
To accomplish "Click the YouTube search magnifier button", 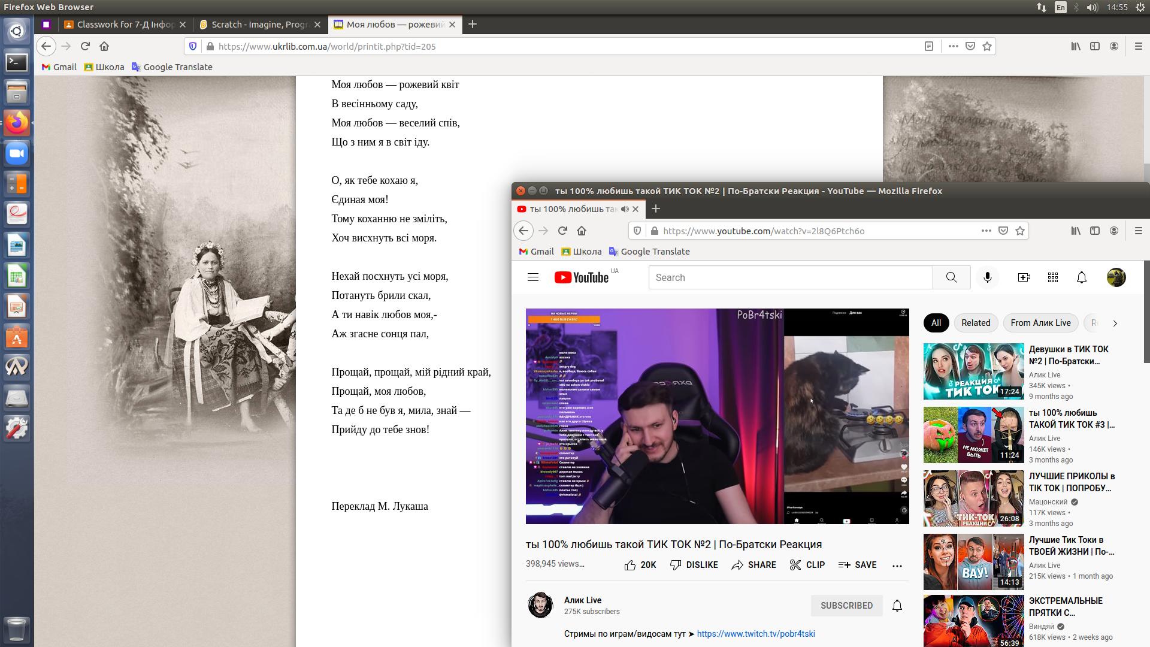I will (951, 277).
